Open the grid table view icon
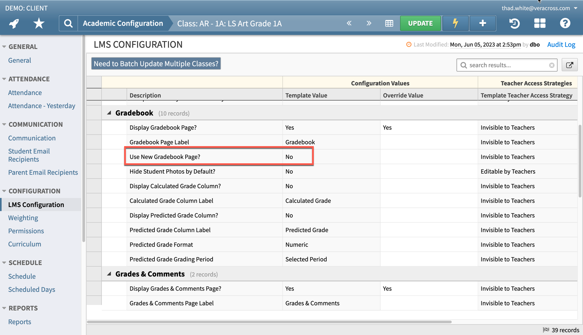This screenshot has height=335, width=583. [389, 23]
